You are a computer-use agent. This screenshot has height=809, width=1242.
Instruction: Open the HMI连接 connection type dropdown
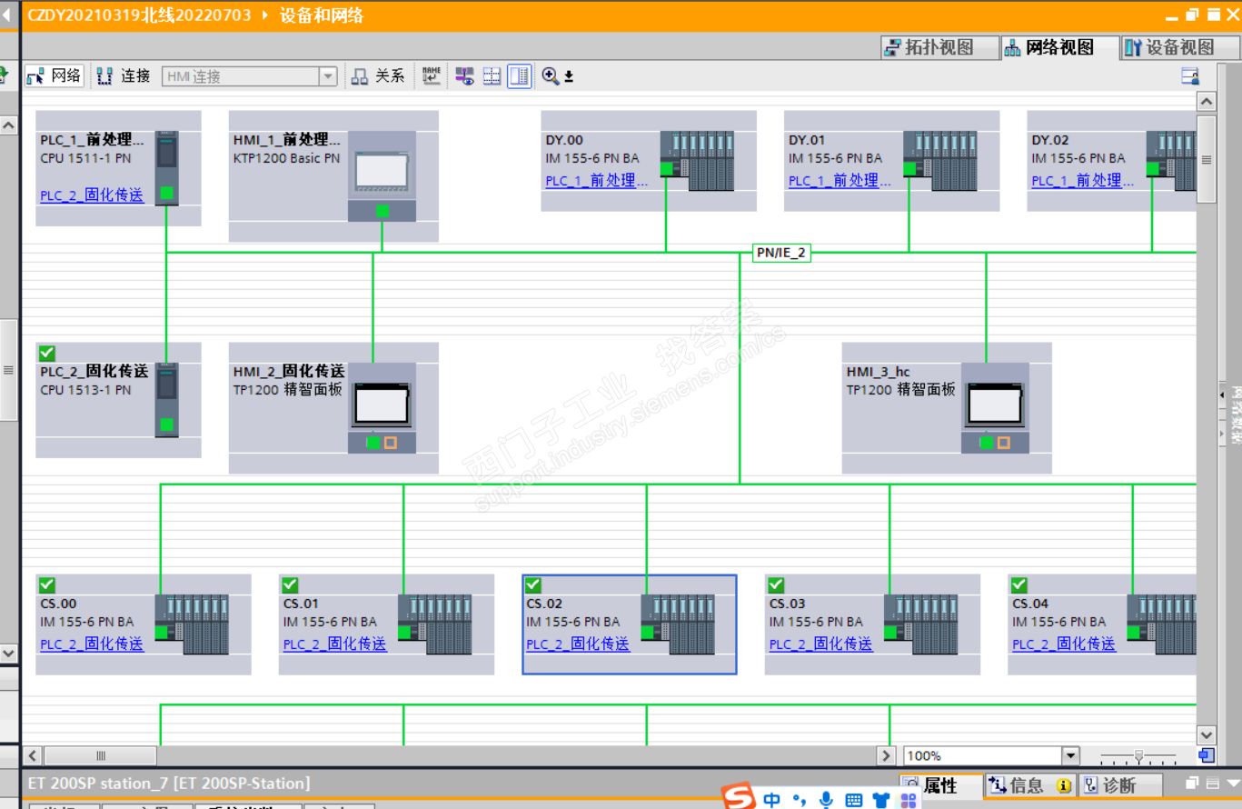(x=328, y=77)
